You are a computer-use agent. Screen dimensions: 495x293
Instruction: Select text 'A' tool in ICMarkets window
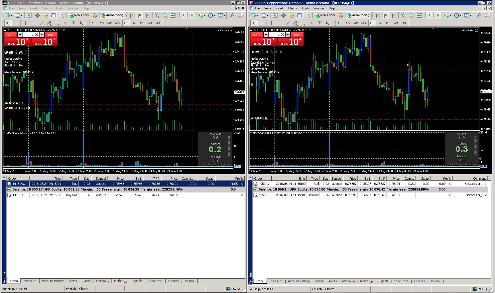(x=65, y=23)
